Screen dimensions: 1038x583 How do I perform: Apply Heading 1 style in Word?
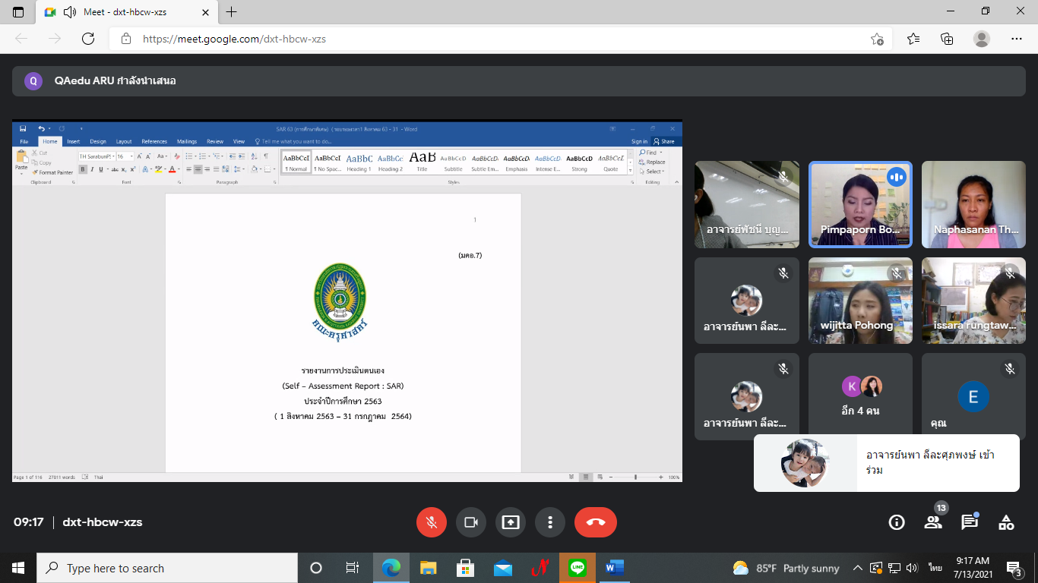pyautogui.click(x=359, y=162)
